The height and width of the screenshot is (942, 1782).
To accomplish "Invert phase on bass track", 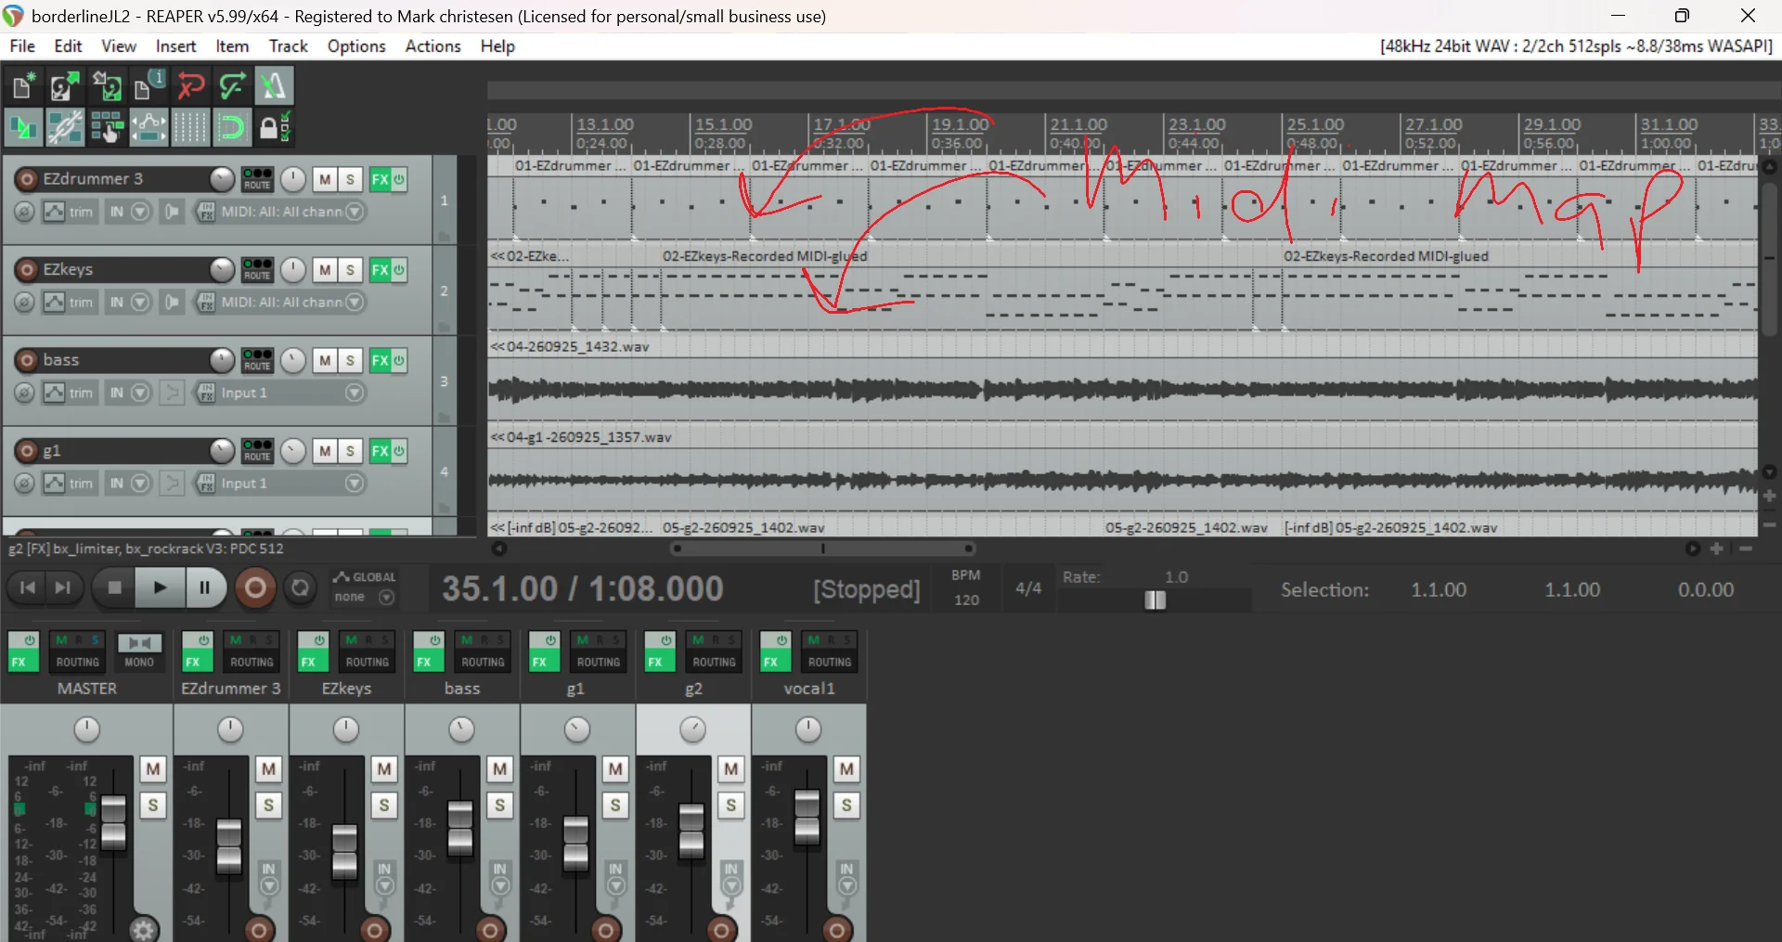I will tap(25, 394).
